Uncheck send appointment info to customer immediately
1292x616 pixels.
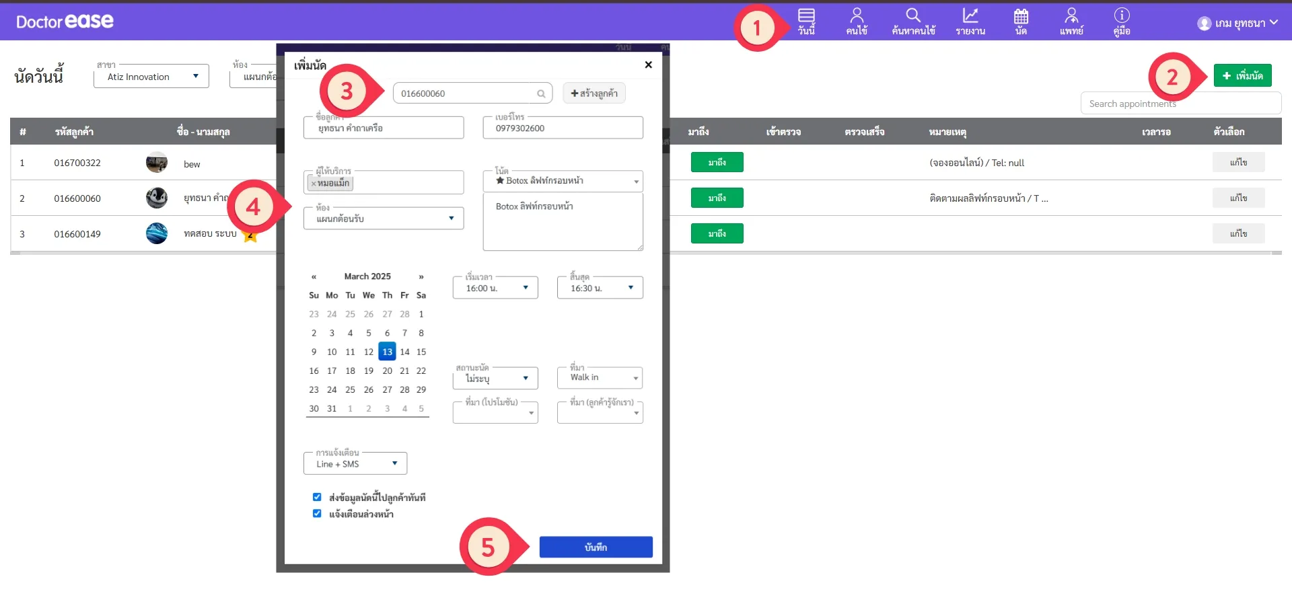pos(317,497)
